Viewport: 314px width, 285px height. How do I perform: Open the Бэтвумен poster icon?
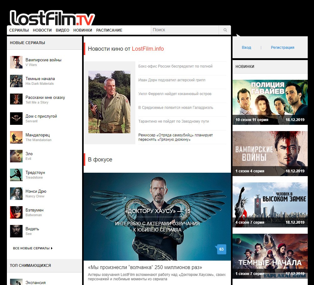16,212
